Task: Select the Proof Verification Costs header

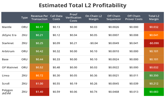Action: (x=74, y=17)
